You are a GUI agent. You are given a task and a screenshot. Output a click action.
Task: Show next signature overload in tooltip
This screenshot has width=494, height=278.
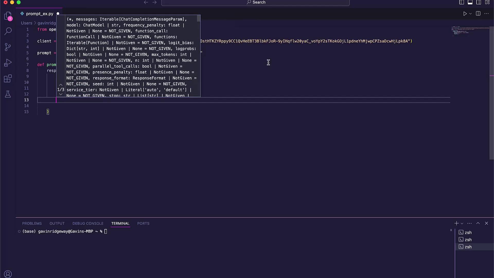coord(61,94)
